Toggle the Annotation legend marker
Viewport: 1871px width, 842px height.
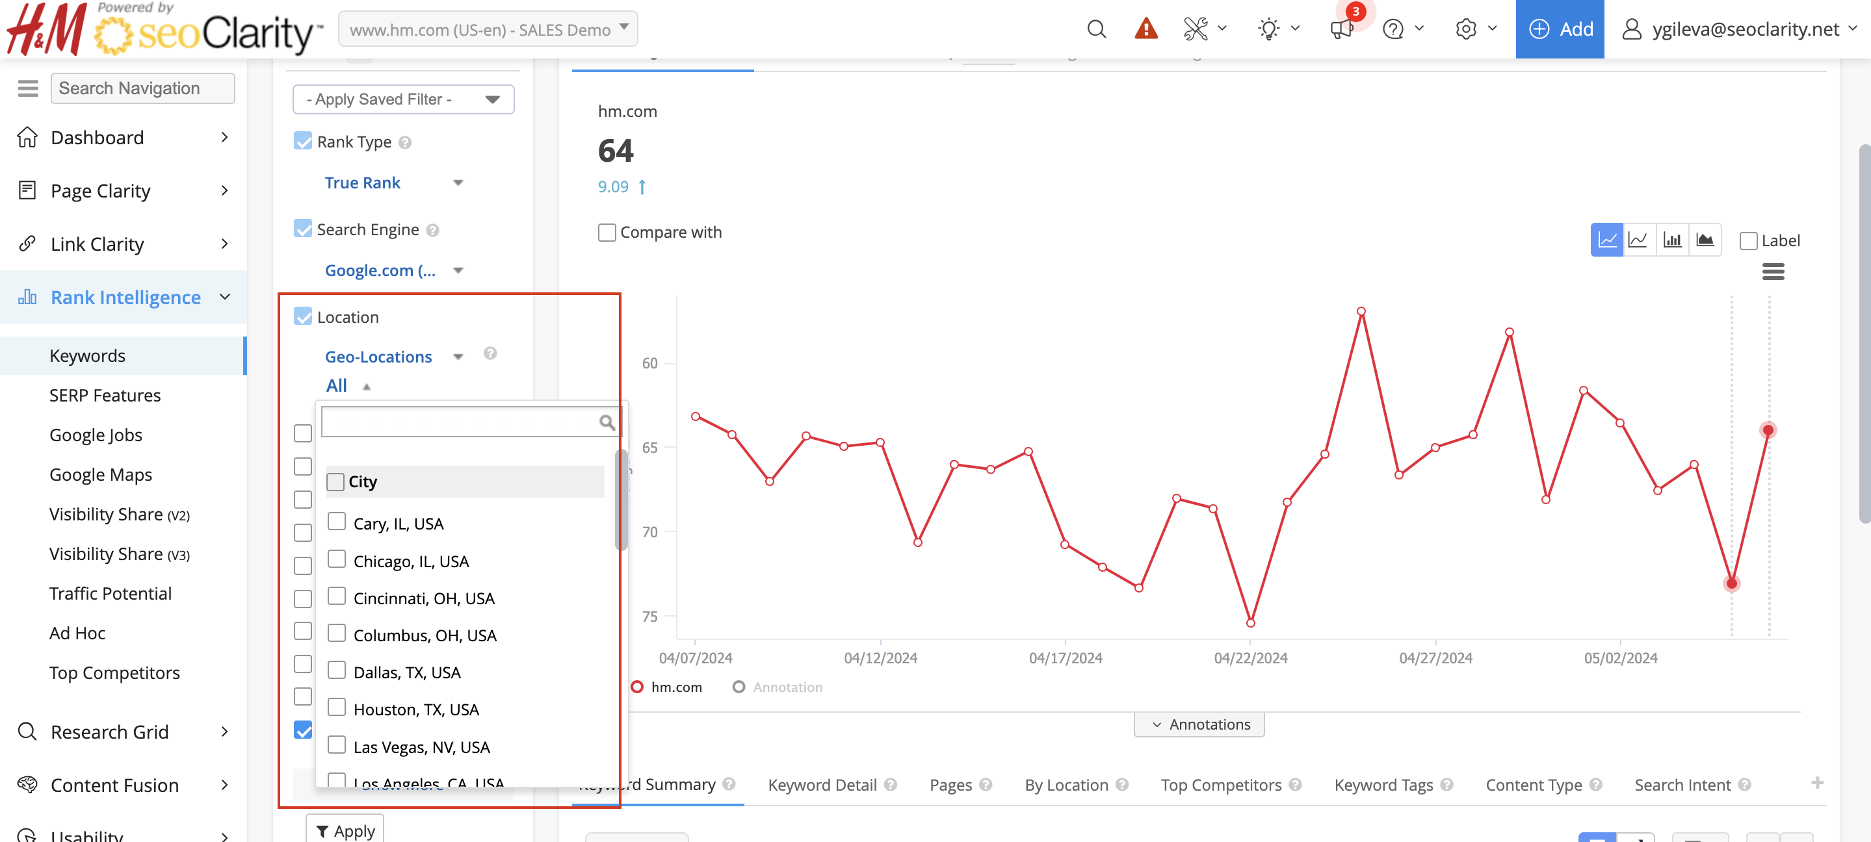click(x=739, y=687)
